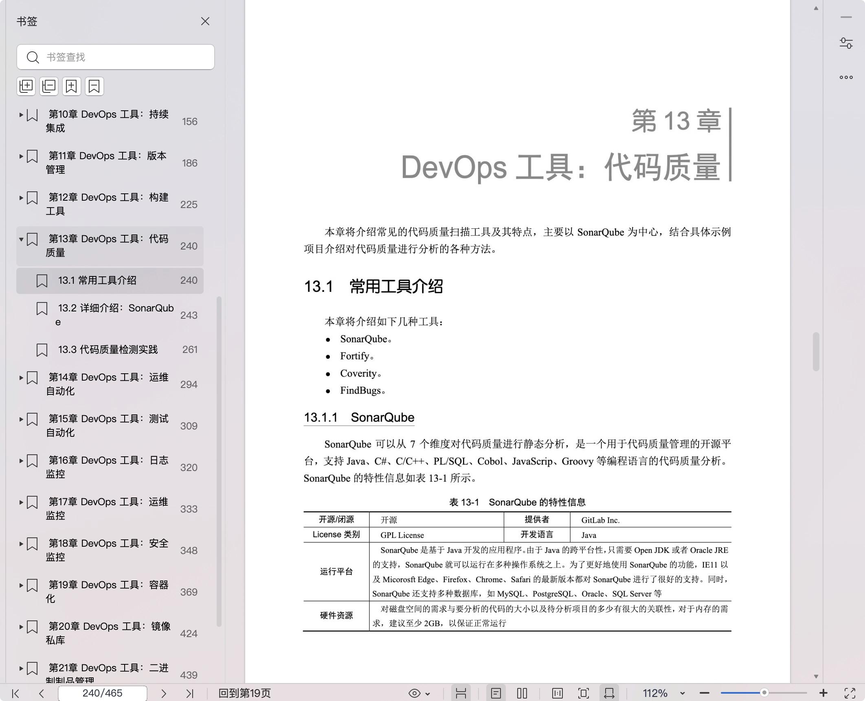865x701 pixels.
Task: Click document scrollbar up arrow
Action: [x=816, y=8]
